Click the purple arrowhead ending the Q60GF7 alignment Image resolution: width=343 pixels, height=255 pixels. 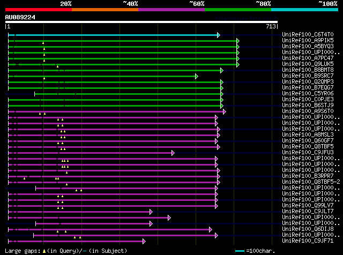[x=217, y=141]
